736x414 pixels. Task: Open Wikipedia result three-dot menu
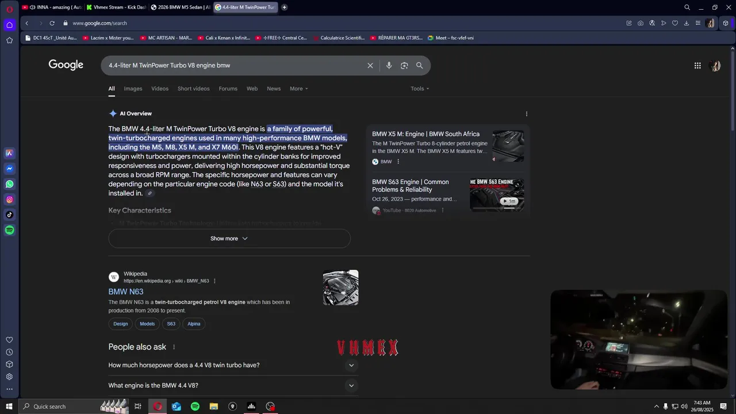click(x=214, y=281)
